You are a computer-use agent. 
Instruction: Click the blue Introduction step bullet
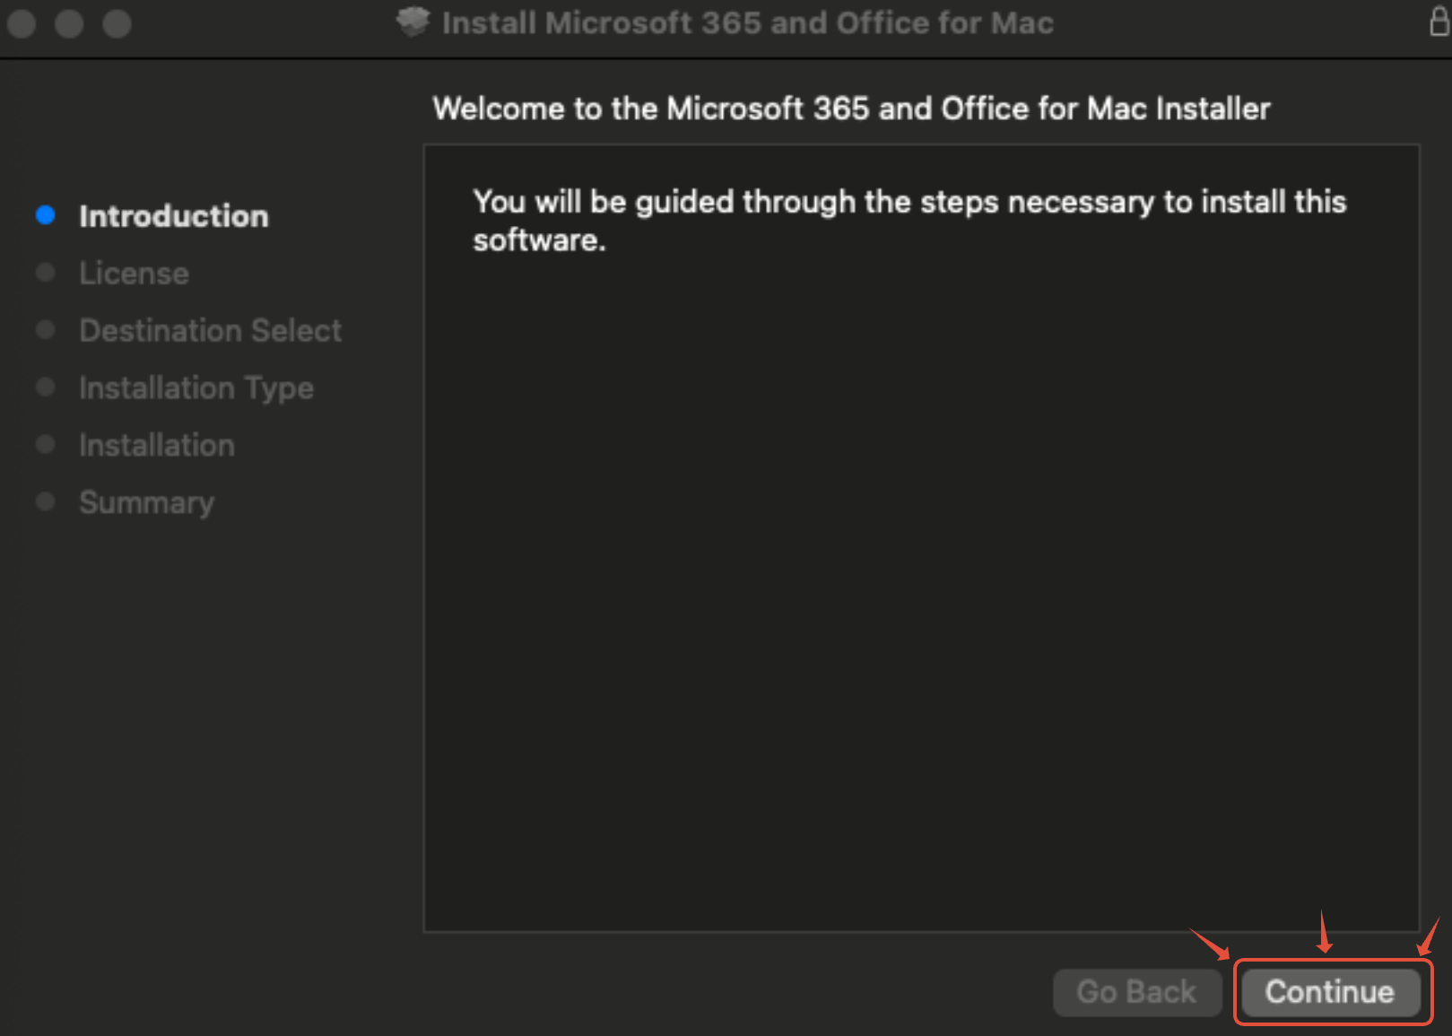46,215
